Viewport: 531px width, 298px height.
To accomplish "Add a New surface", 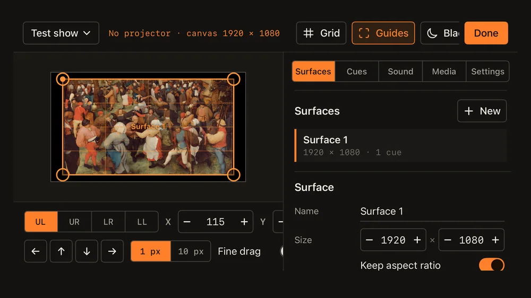I will [482, 111].
